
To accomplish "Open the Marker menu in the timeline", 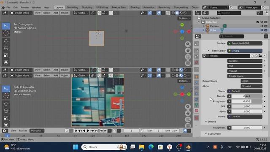I will click(23, 131).
